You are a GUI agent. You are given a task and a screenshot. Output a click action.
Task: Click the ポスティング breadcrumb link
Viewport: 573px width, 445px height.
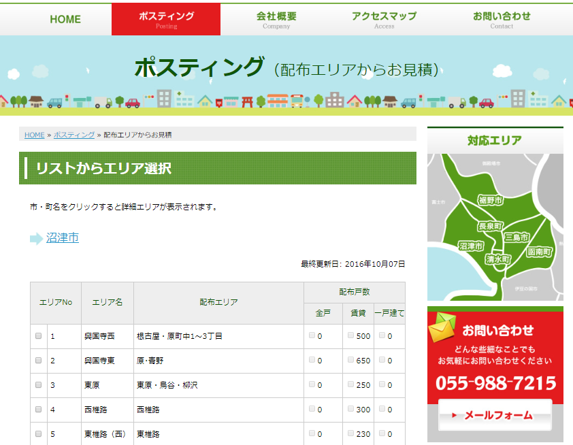coord(74,135)
